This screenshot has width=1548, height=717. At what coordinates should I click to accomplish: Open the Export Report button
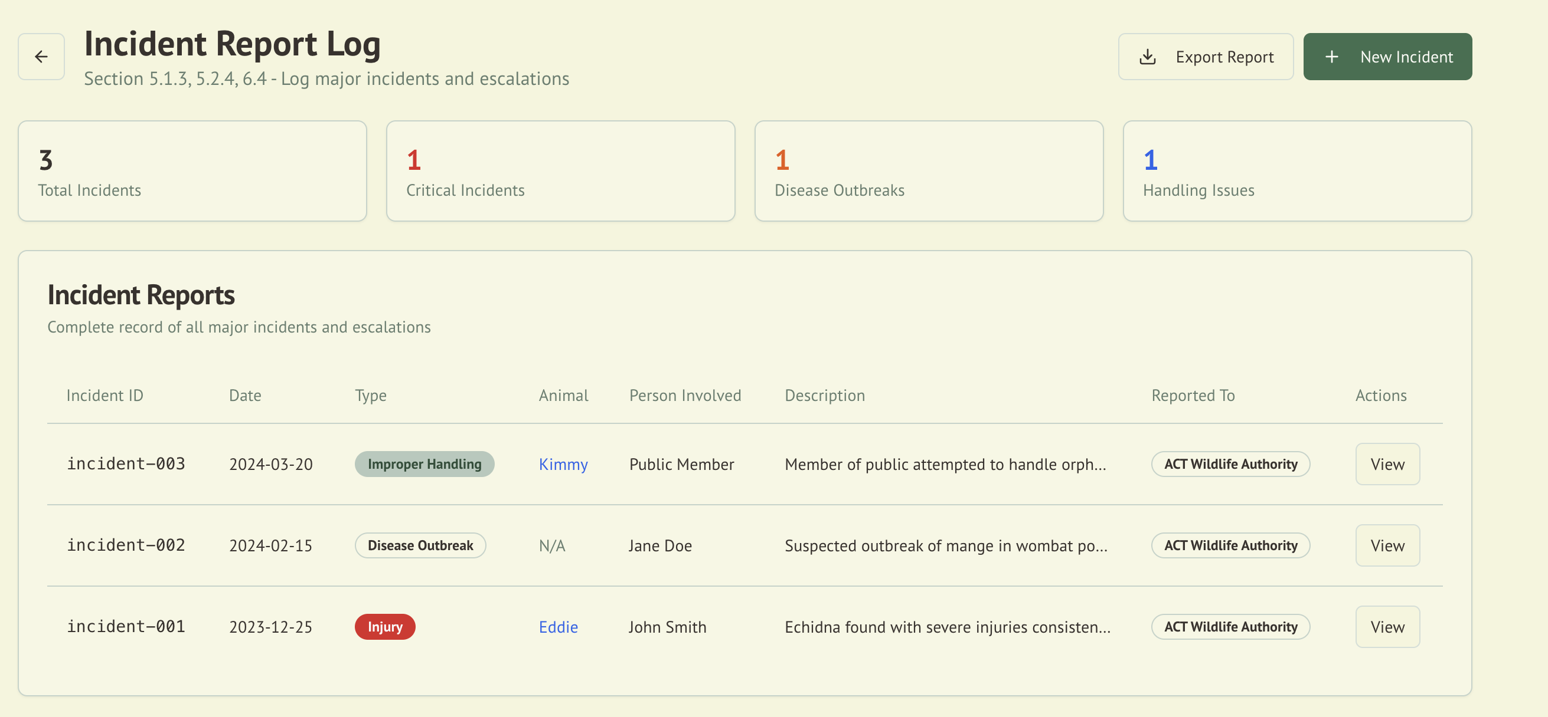tap(1206, 57)
